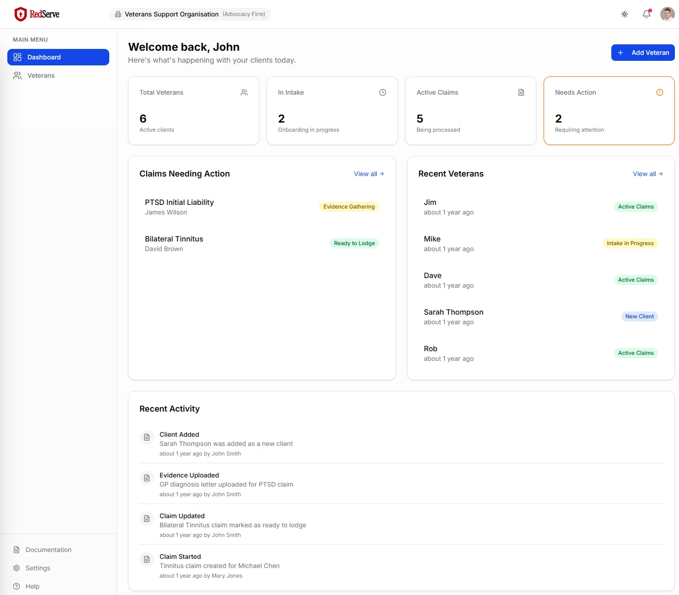Open the notifications bell

tap(646, 14)
